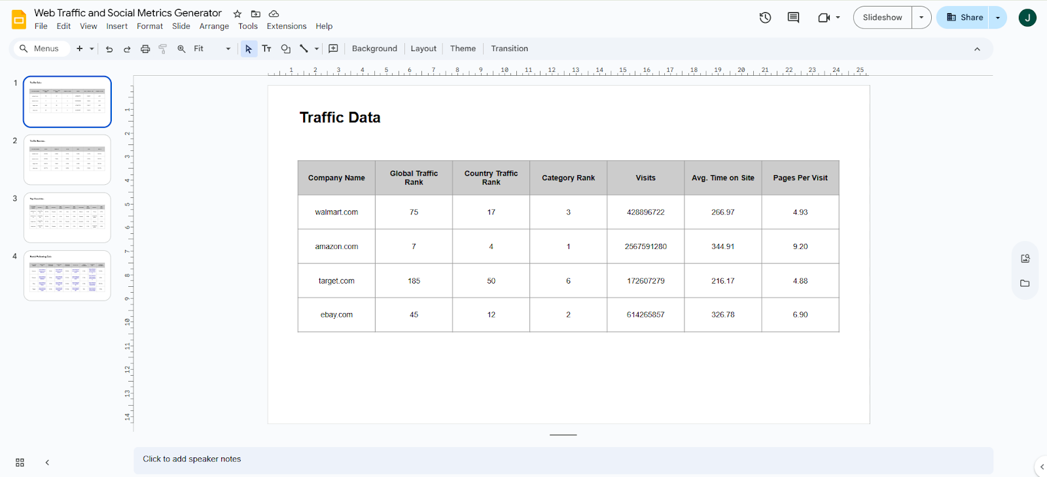This screenshot has width=1047, height=477.
Task: Click the amazon.com cell
Action: (x=336, y=247)
